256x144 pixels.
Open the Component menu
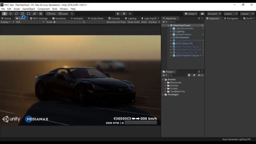tap(44, 9)
